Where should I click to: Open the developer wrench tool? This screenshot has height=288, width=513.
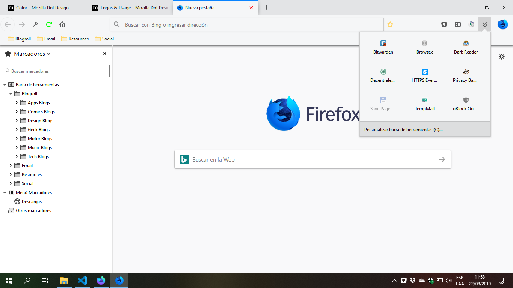coord(35,24)
